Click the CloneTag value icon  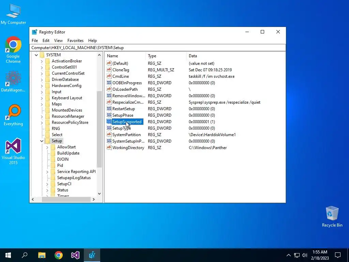109,70
